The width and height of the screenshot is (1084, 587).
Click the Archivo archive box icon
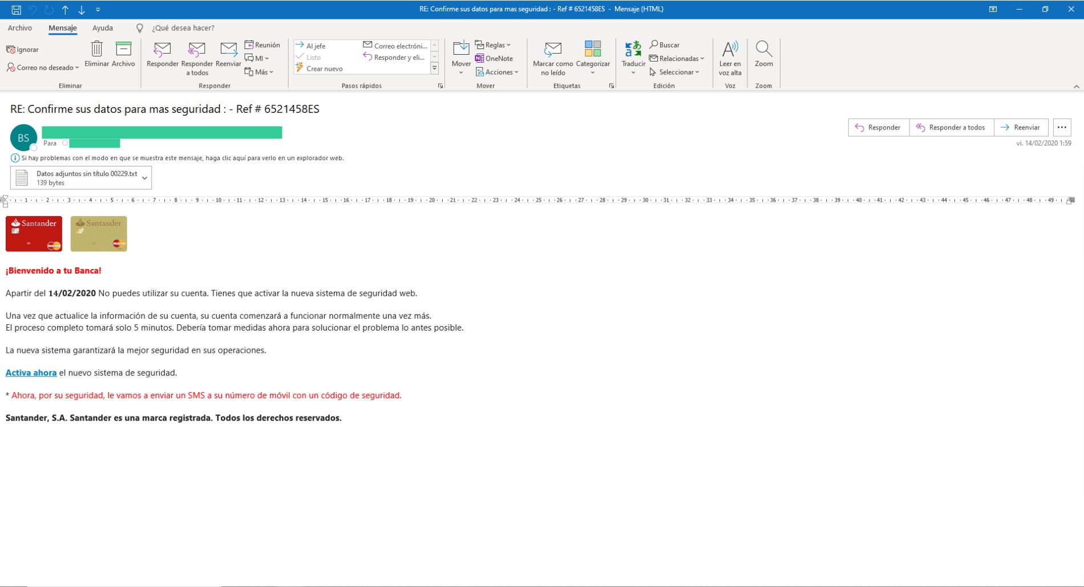click(x=123, y=50)
